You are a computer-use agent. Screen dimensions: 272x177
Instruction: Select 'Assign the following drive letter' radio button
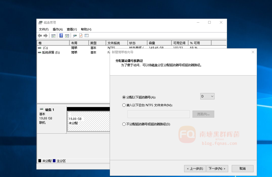tap(124, 97)
